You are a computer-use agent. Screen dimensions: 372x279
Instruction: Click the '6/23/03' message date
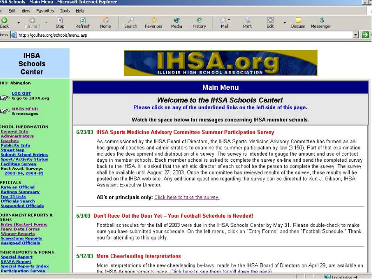[x=85, y=132]
